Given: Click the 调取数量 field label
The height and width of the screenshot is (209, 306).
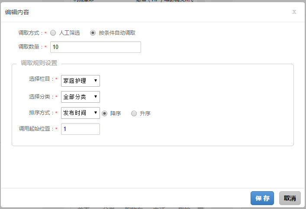Looking at the screenshot, I should pyautogui.click(x=30, y=47).
